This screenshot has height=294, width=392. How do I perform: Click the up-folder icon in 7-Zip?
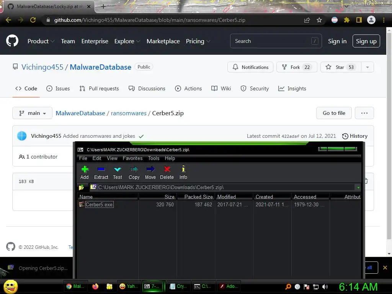point(82,187)
